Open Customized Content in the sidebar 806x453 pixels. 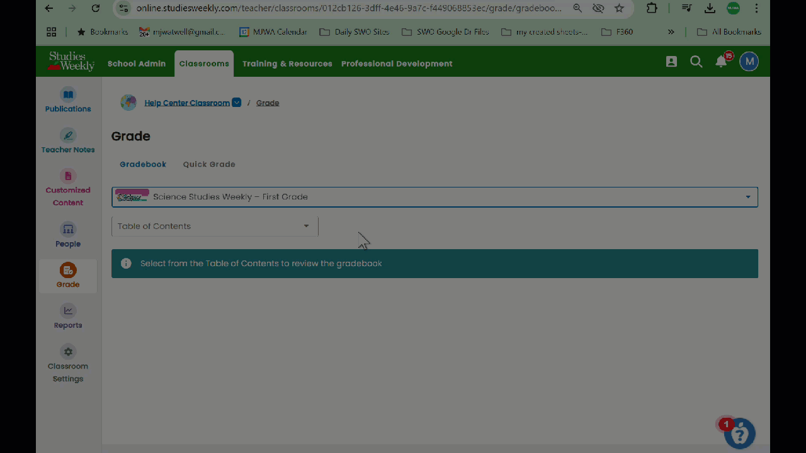coord(68,188)
